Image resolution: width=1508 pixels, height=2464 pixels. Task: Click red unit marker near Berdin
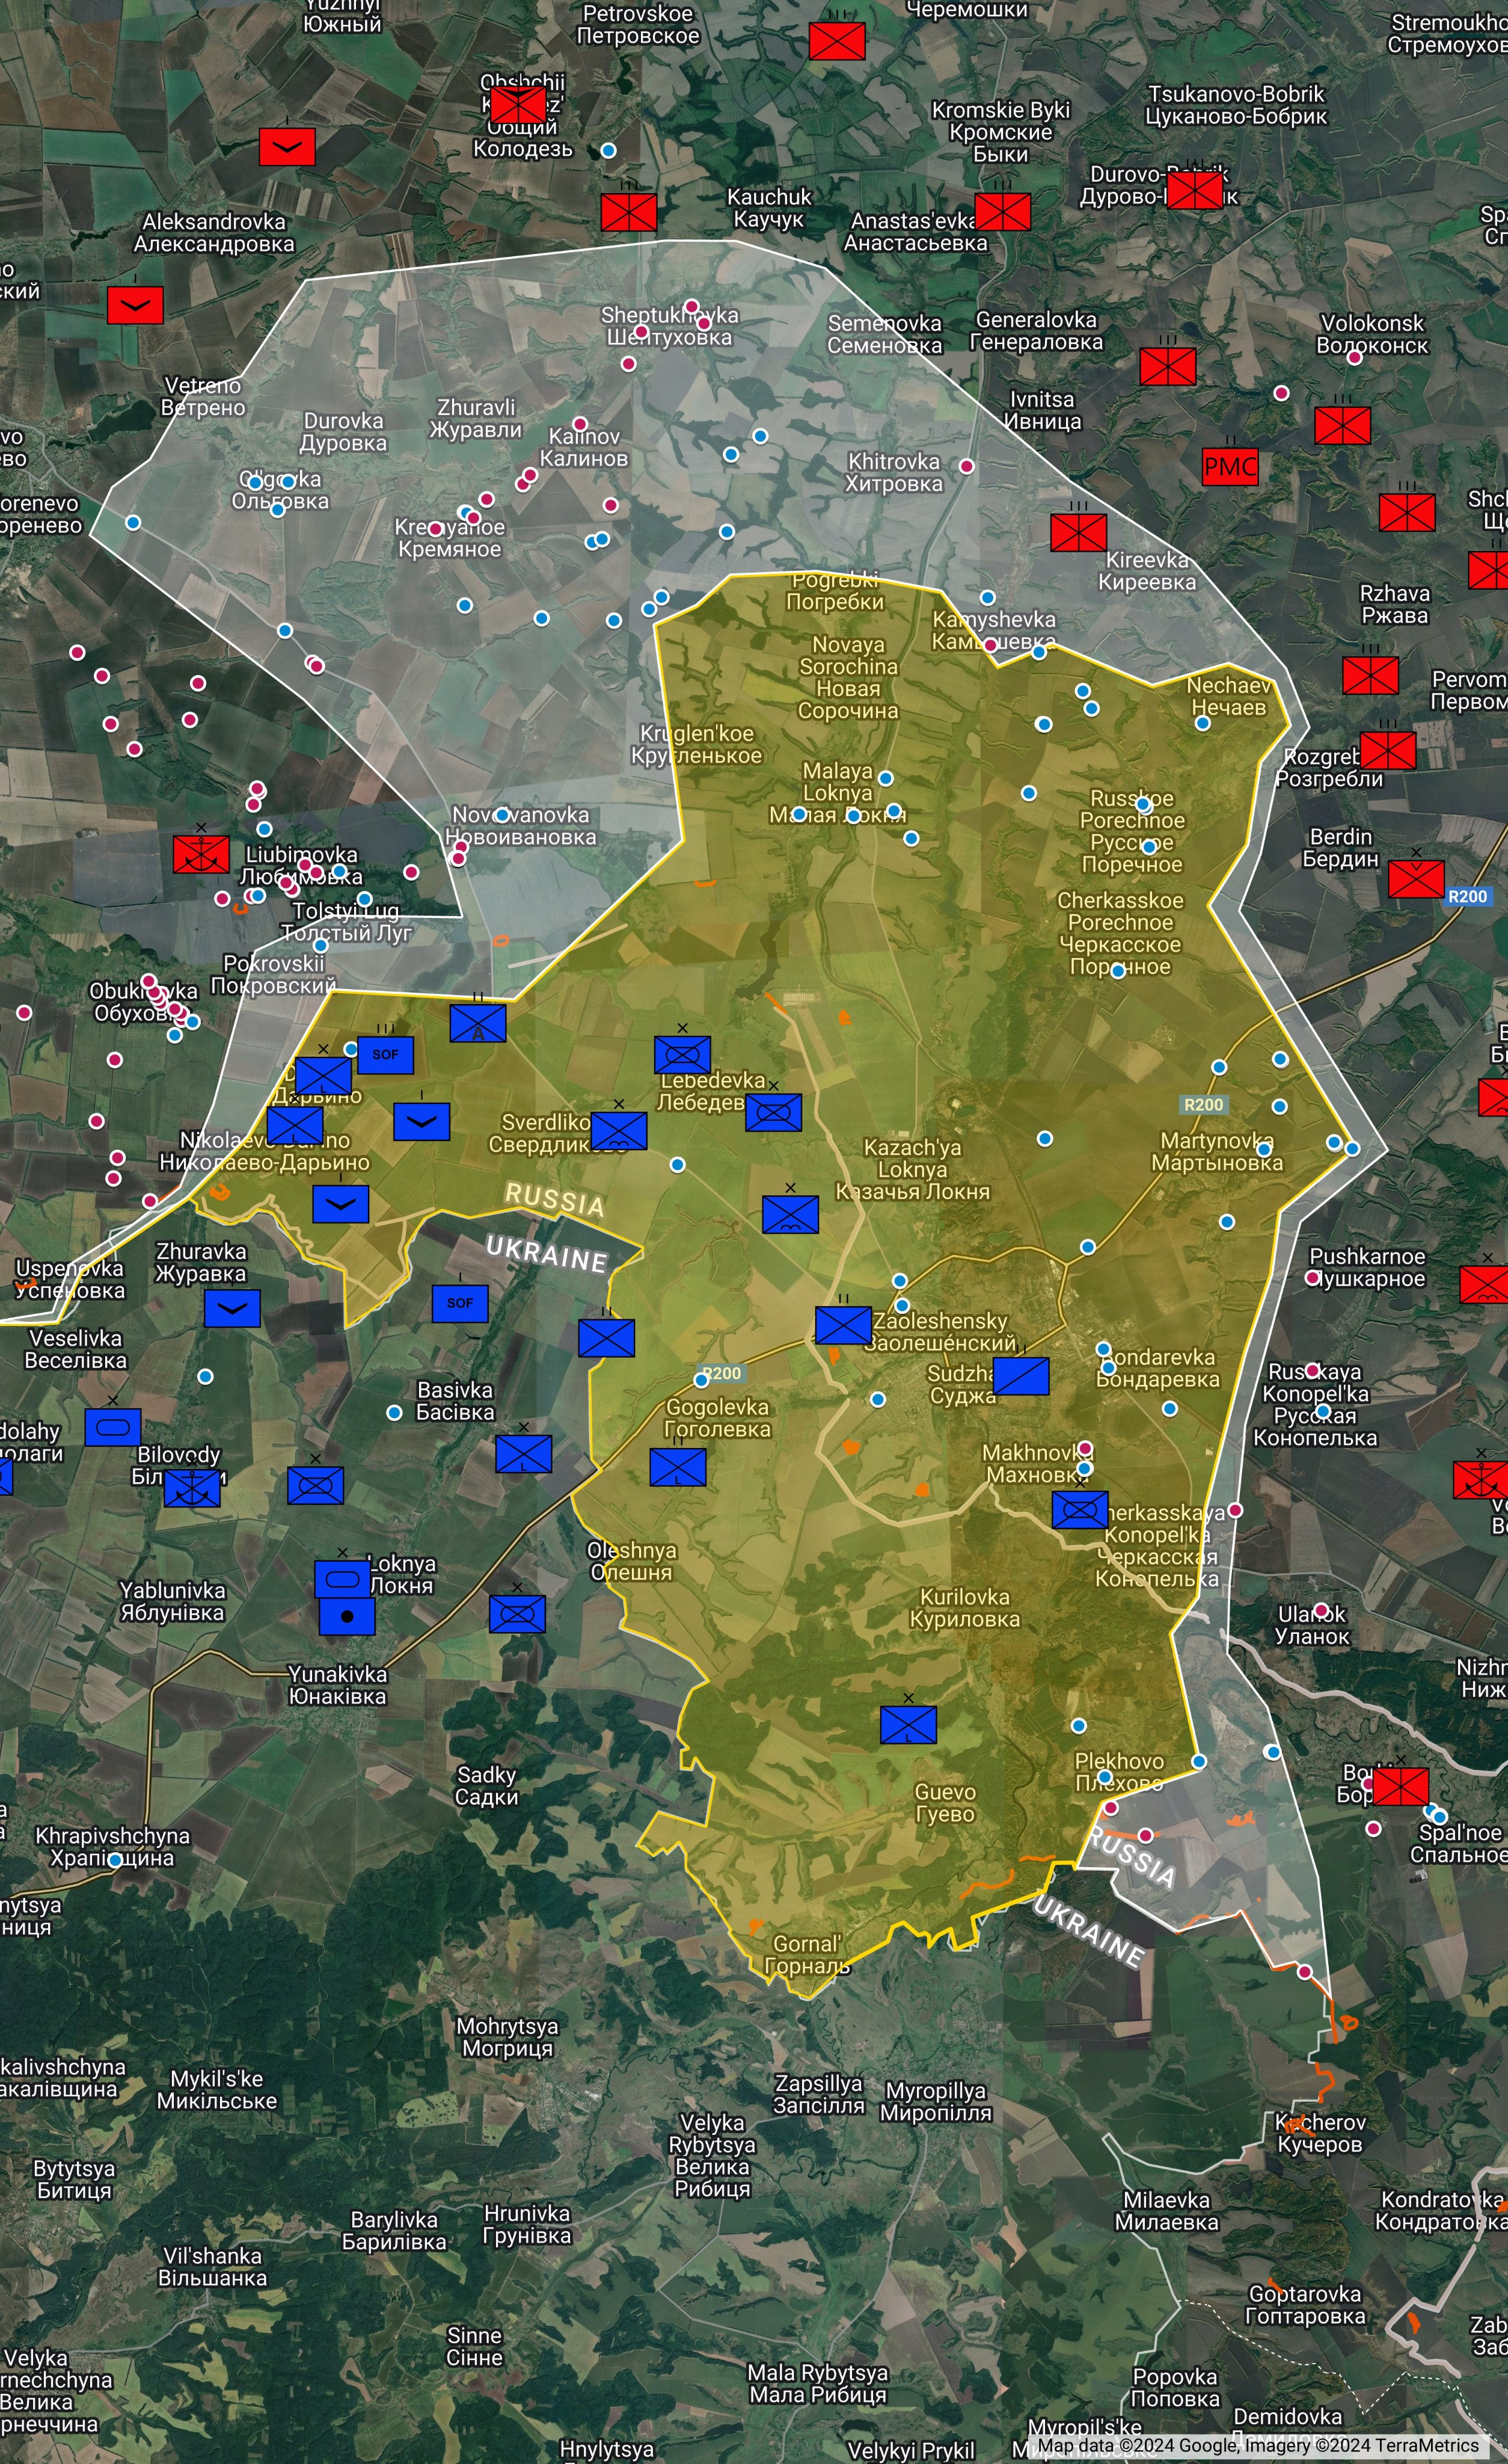pyautogui.click(x=1415, y=879)
